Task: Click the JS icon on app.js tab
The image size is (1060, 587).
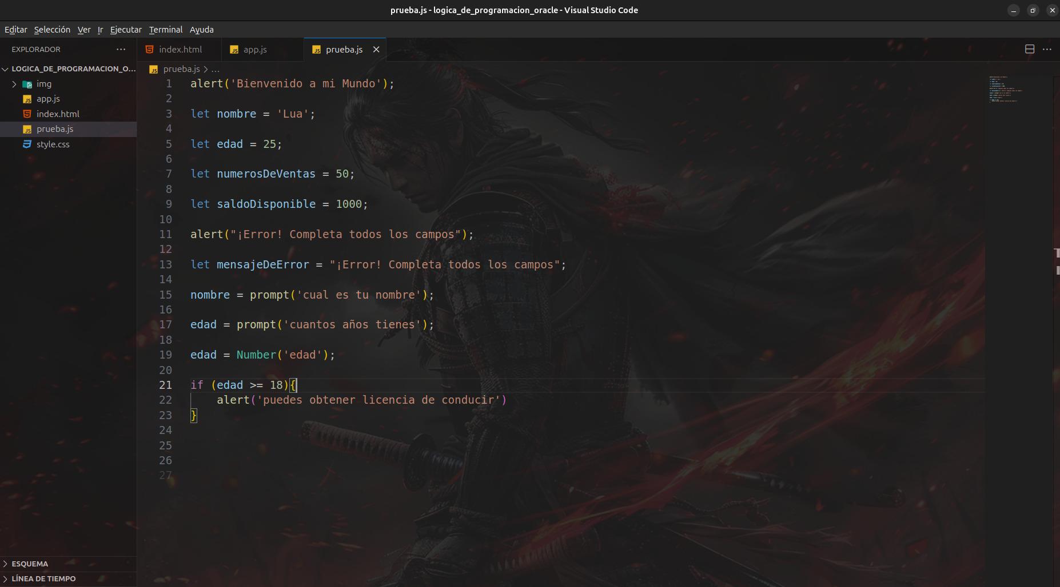Action: pyautogui.click(x=234, y=50)
